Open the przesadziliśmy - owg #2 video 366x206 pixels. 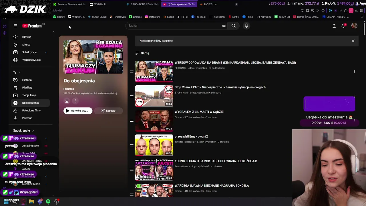(191, 136)
